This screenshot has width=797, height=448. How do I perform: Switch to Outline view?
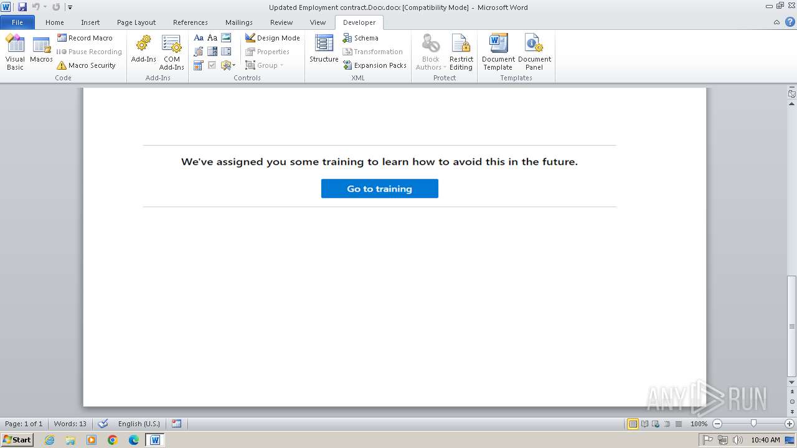666,424
